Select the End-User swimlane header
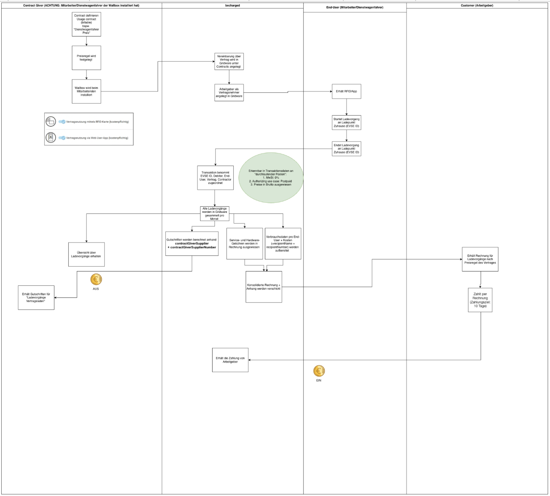 coord(355,8)
